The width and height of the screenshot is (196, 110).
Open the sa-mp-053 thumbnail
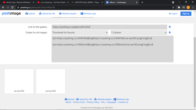click(51, 81)
